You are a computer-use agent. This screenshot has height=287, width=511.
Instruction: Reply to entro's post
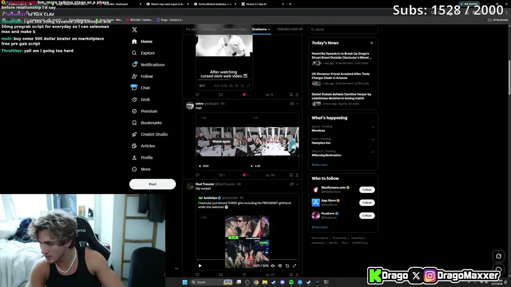tap(197, 175)
